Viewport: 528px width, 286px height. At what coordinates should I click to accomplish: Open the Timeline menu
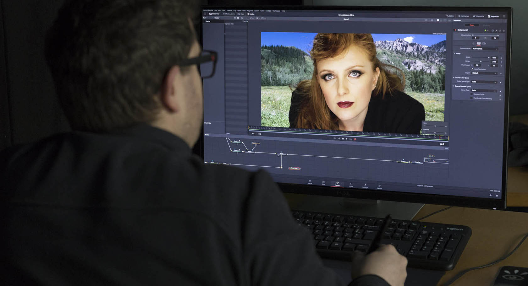[x=229, y=11]
